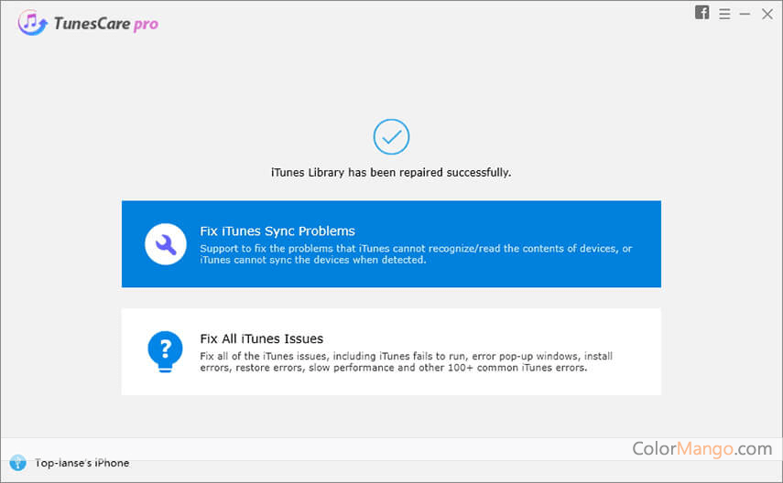The image size is (783, 483).
Task: Select the Fix All iTunes Issues heading
Action: pos(262,338)
